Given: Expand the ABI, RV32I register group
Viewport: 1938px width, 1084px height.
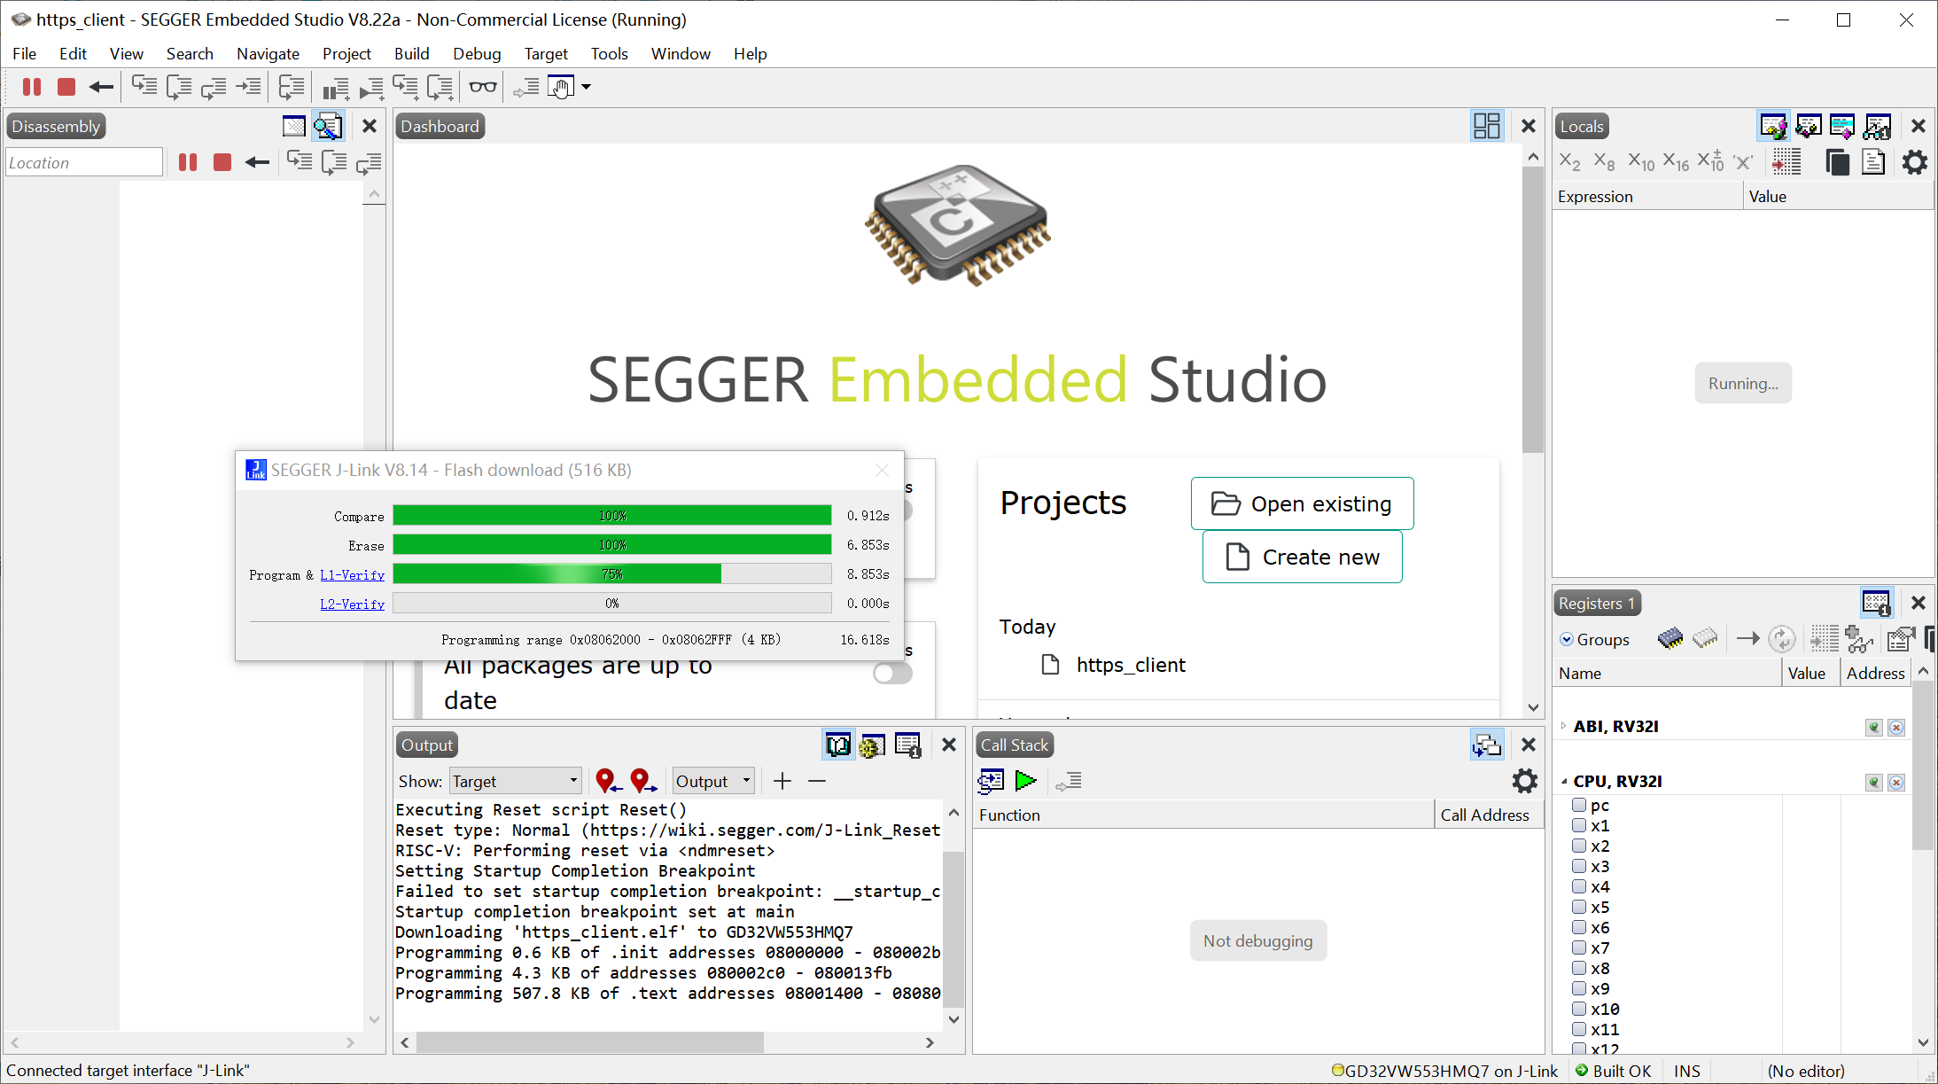Looking at the screenshot, I should pos(1564,726).
